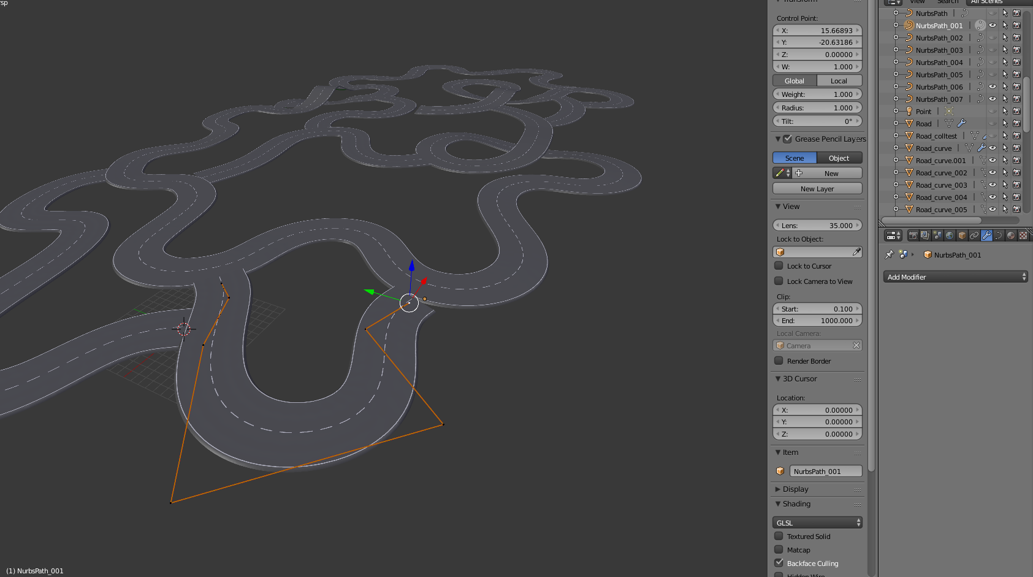
Task: Open the Render Layers properties tab icon
Action: (x=925, y=235)
